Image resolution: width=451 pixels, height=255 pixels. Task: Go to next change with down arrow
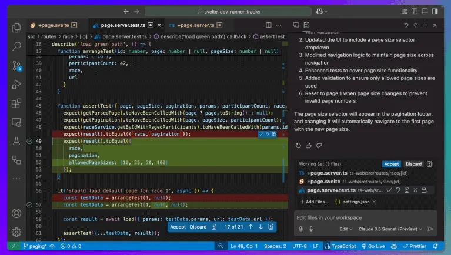coord(260,227)
